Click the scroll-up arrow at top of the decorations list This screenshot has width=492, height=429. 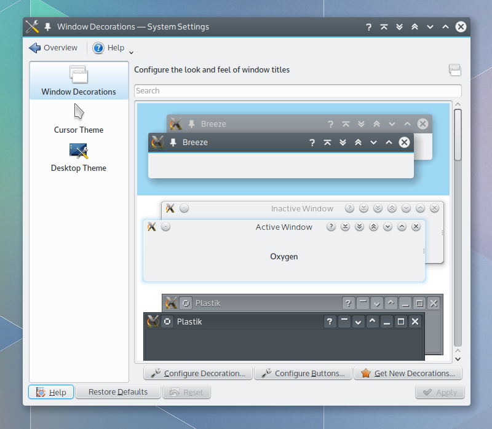point(458,104)
